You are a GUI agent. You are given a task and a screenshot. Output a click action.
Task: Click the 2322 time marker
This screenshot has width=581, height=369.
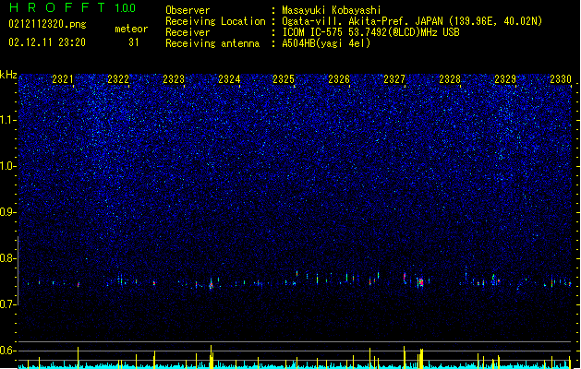click(x=118, y=78)
